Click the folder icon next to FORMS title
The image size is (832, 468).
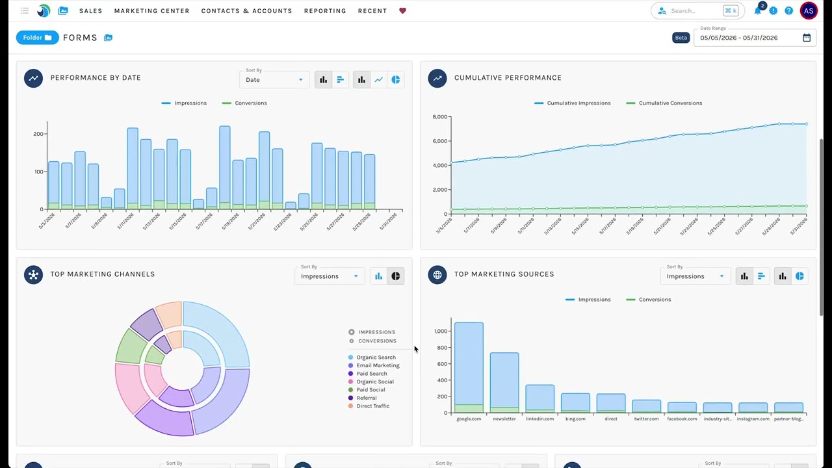(x=109, y=38)
